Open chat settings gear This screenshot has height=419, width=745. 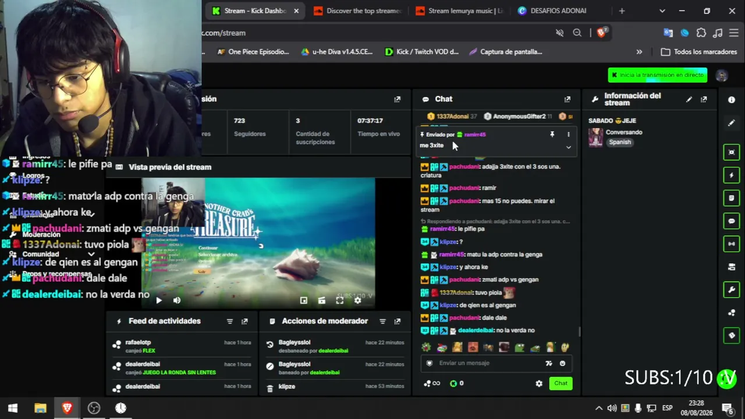[539, 384]
